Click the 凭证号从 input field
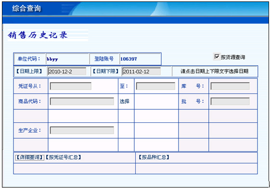The width and height of the screenshot is (270, 188). pyautogui.click(x=71, y=86)
